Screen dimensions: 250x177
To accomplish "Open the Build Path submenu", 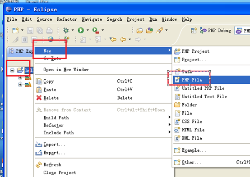I will (x=103, y=118).
